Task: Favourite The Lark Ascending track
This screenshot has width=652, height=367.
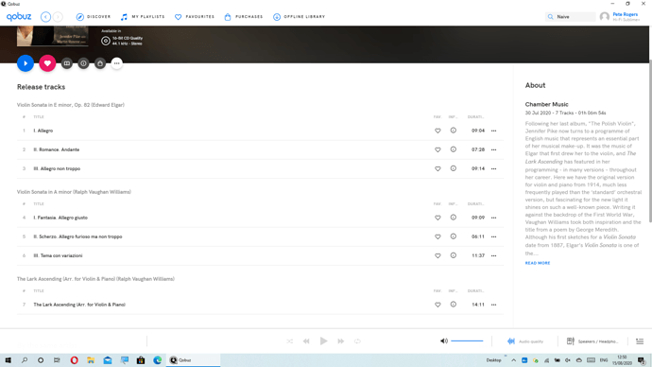Action: [x=438, y=305]
